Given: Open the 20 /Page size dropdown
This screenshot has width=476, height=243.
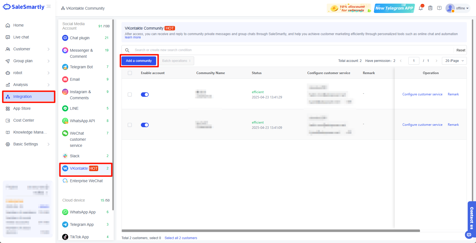Looking at the screenshot, I should pyautogui.click(x=454, y=61).
